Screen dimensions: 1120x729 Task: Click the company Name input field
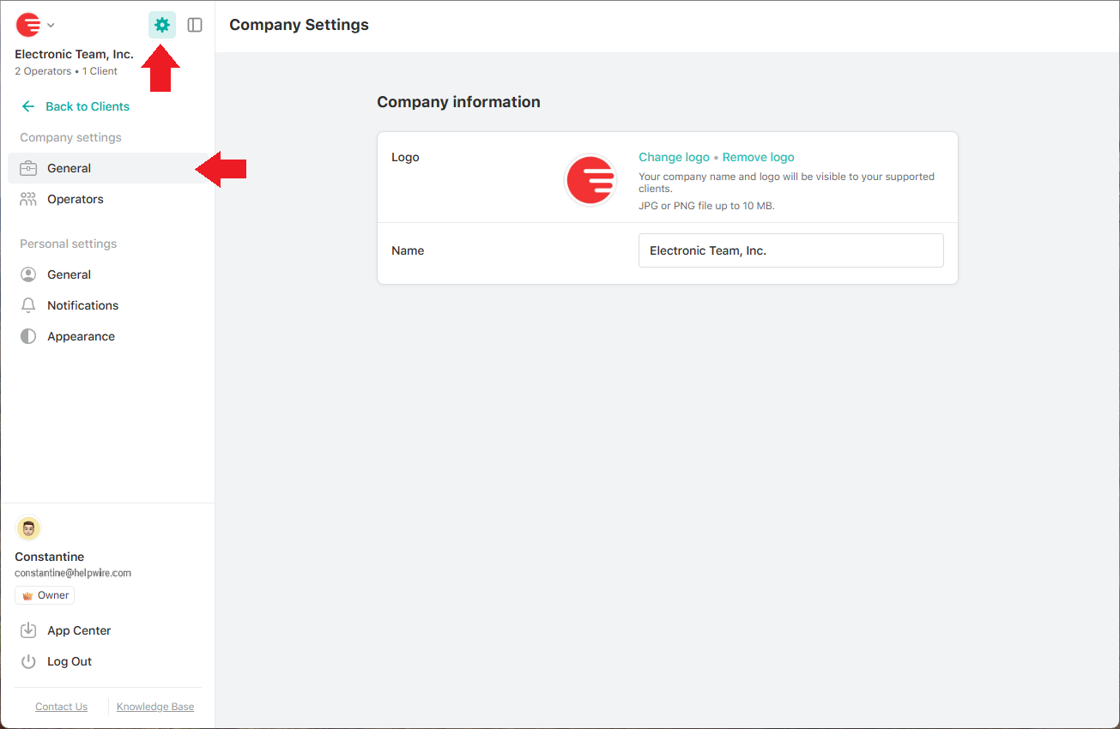click(x=790, y=250)
